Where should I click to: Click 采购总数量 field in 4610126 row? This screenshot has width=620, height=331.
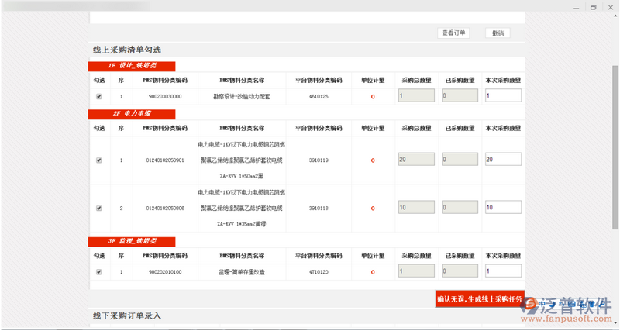point(416,96)
